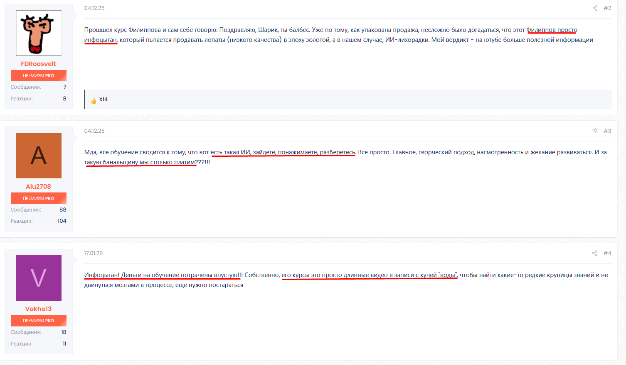The height and width of the screenshot is (365, 626).
Task: Click Vokha13's Сообщения count of 18
Action: [64, 332]
